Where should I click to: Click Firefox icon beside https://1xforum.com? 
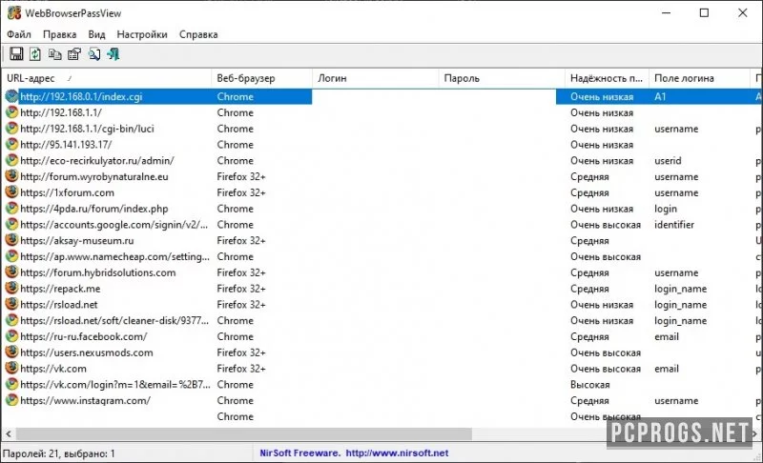pos(11,192)
